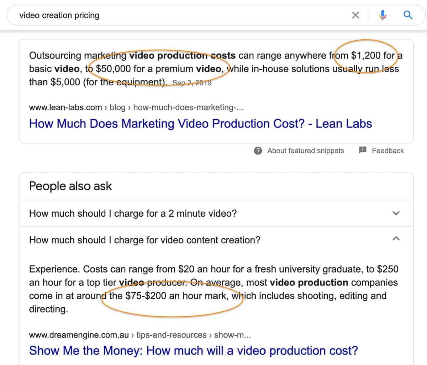Select the search input field
Image resolution: width=427 pixels, height=365 pixels.
point(142,15)
